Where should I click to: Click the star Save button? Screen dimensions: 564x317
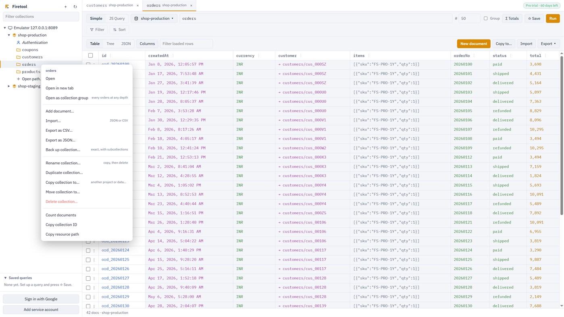click(x=534, y=19)
